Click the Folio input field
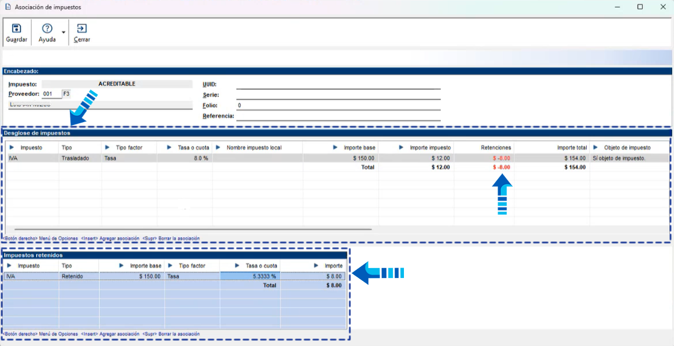 click(338, 105)
